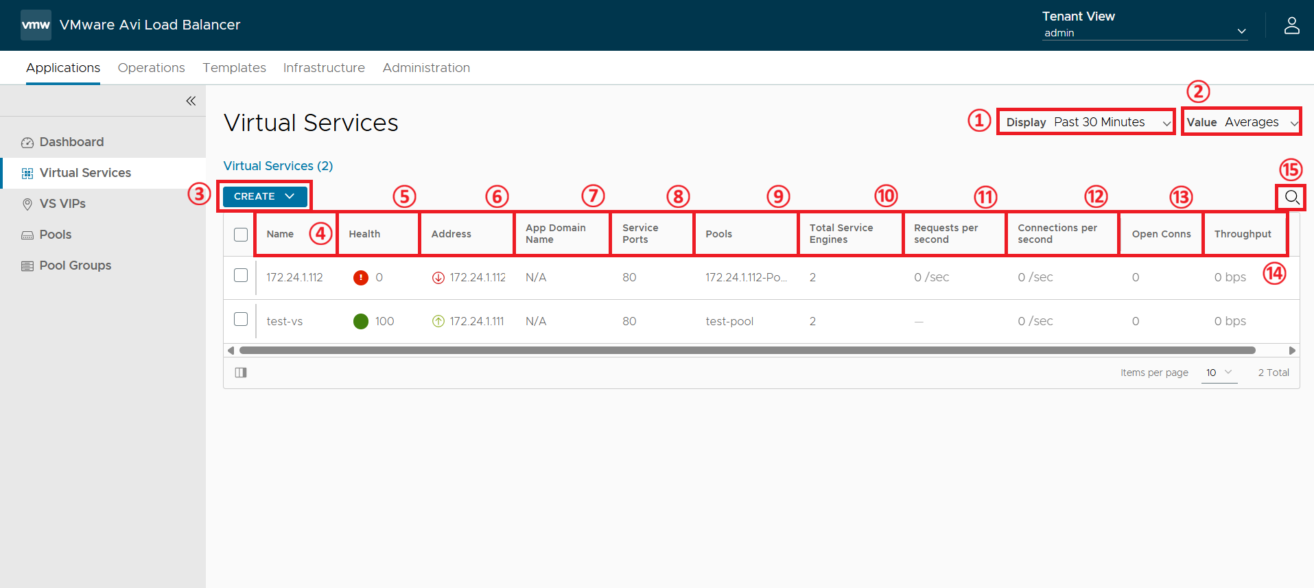This screenshot has width=1314, height=588.
Task: Open the test-vs virtual service
Action: 285,321
